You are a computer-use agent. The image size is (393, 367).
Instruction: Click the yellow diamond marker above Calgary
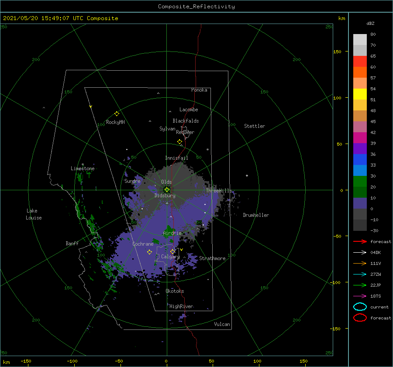coord(172,251)
